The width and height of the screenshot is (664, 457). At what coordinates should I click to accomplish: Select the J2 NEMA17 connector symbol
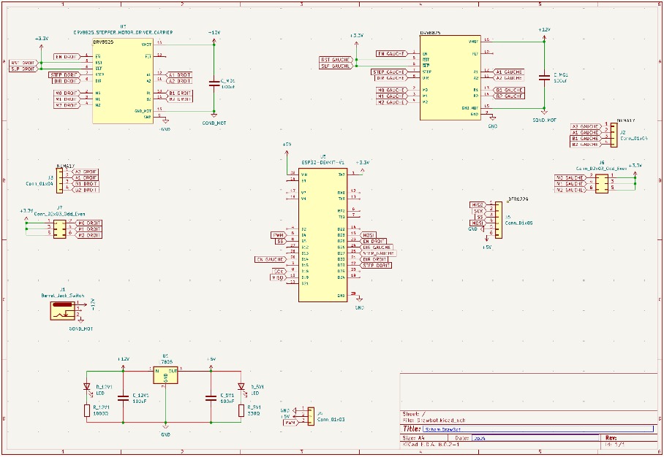pyautogui.click(x=613, y=134)
